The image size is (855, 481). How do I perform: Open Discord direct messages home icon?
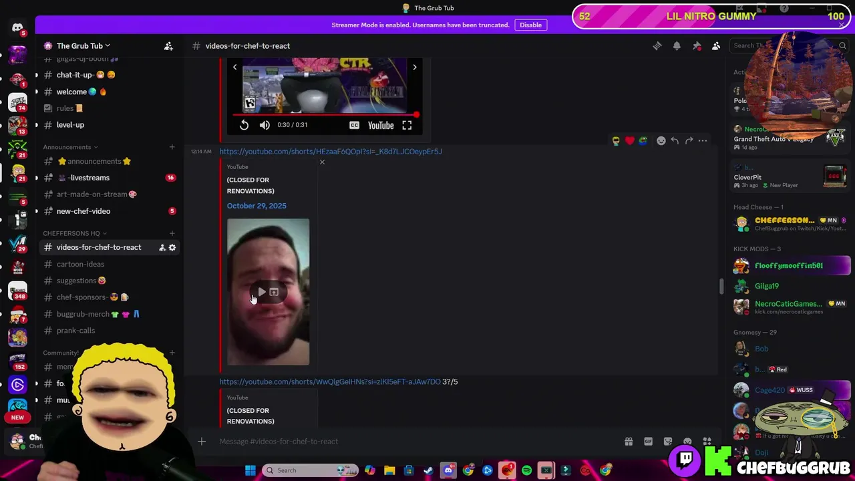pyautogui.click(x=17, y=27)
